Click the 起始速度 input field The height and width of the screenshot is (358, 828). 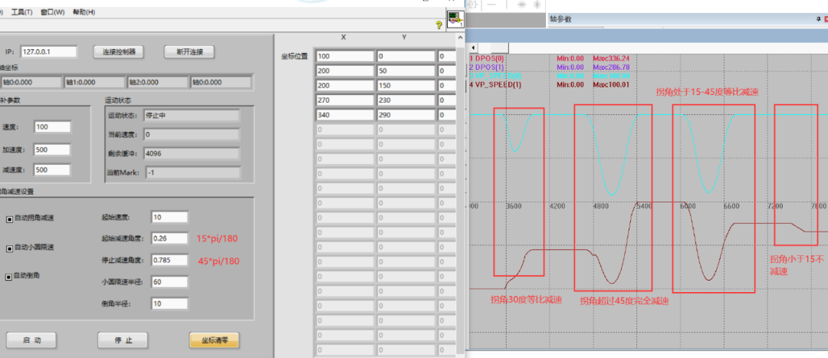[169, 217]
